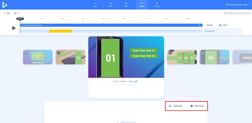252x123 pixels.
Task: Play the timeline
Action: (x=14, y=28)
